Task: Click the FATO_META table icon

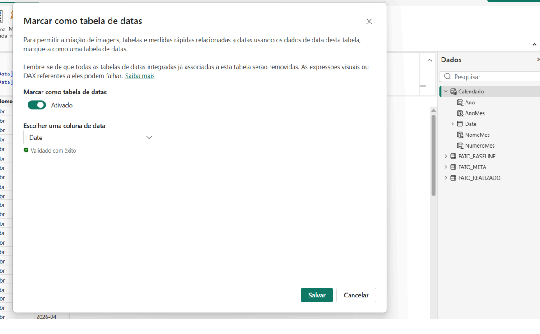Action: coord(453,167)
